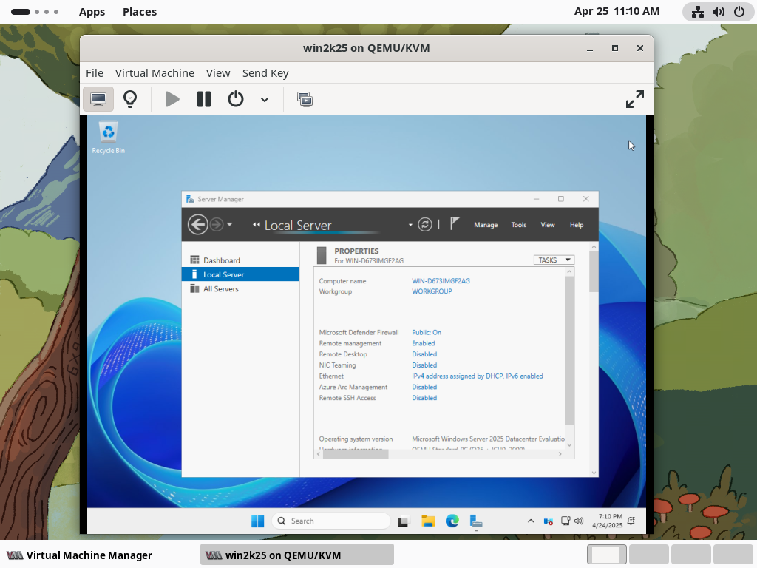This screenshot has height=568, width=757.
Task: Click tray icon left of network icon
Action: coord(548,521)
